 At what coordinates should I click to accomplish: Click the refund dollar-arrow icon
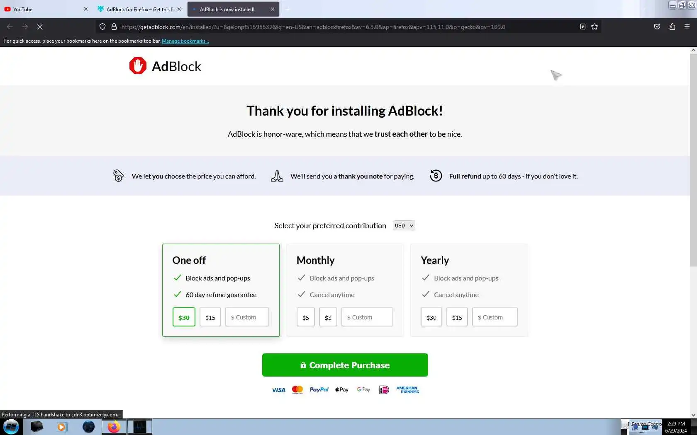436,176
